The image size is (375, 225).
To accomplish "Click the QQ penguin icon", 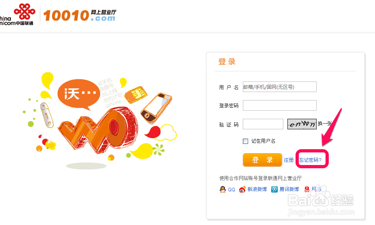I will pos(223,189).
